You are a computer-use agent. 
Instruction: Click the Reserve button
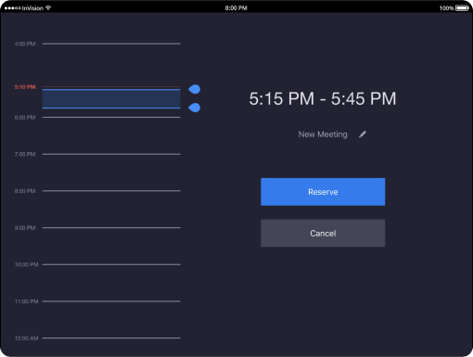tap(323, 192)
